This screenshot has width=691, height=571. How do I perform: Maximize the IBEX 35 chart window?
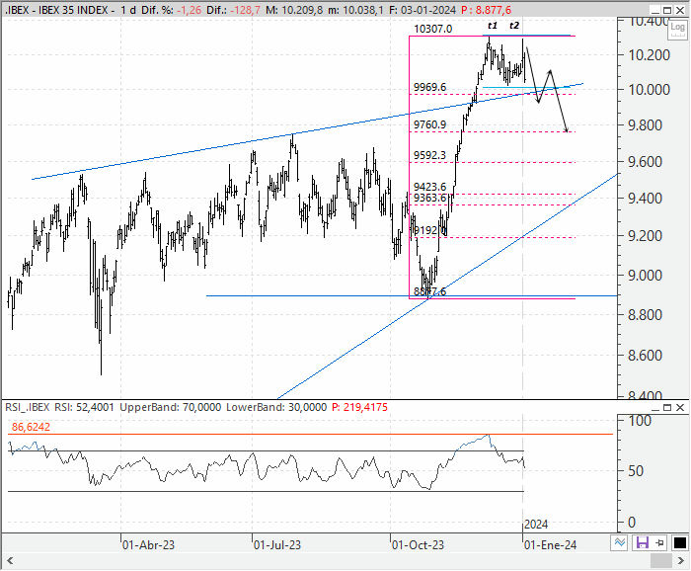(667, 10)
